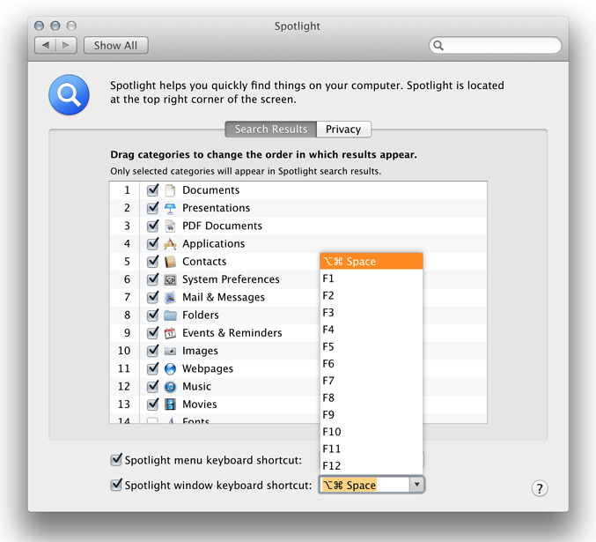Choose F3 from the shortcut list
Image resolution: width=596 pixels, height=542 pixels.
pos(372,313)
